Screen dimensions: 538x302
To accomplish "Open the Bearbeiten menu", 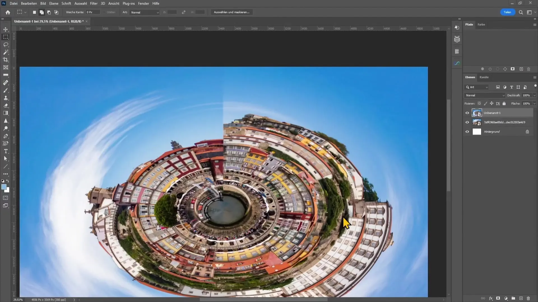I will 29,3.
